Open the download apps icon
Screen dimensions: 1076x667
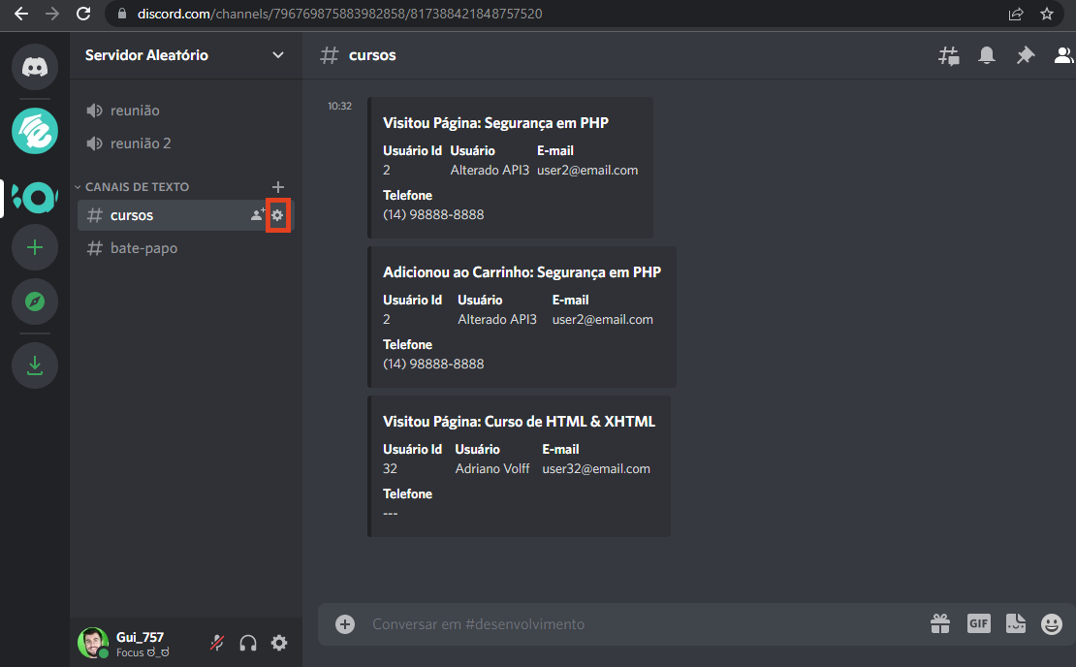[x=35, y=365]
